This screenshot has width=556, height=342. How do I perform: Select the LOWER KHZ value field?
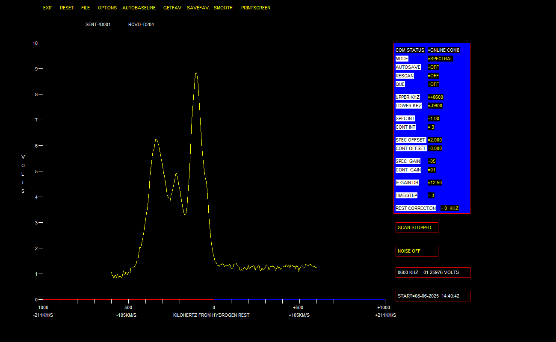point(435,106)
